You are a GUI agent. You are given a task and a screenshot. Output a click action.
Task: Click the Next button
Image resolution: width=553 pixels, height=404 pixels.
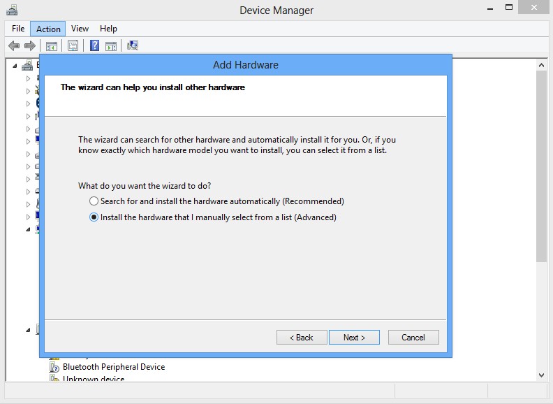[x=354, y=338]
